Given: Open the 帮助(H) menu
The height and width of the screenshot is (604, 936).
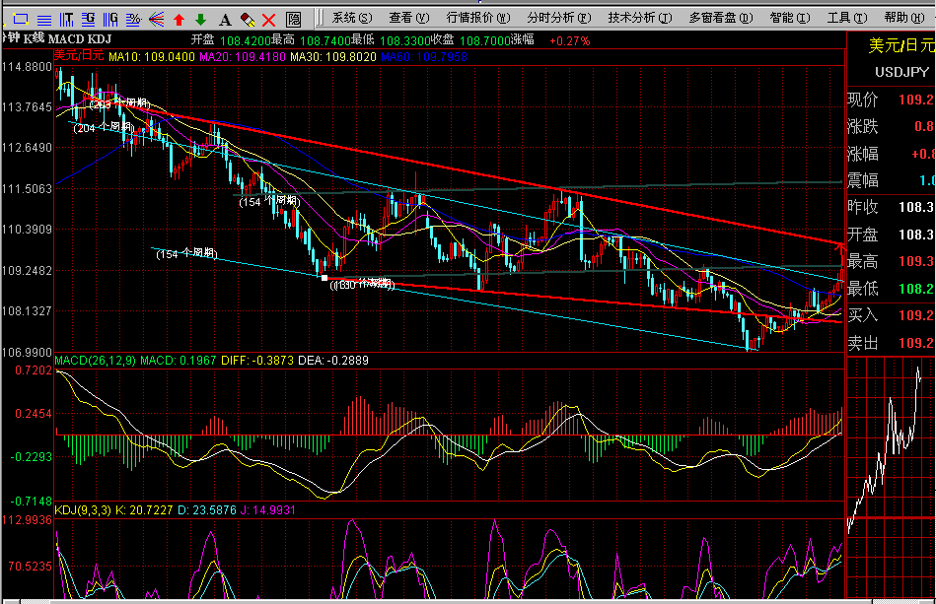Looking at the screenshot, I should click(902, 18).
